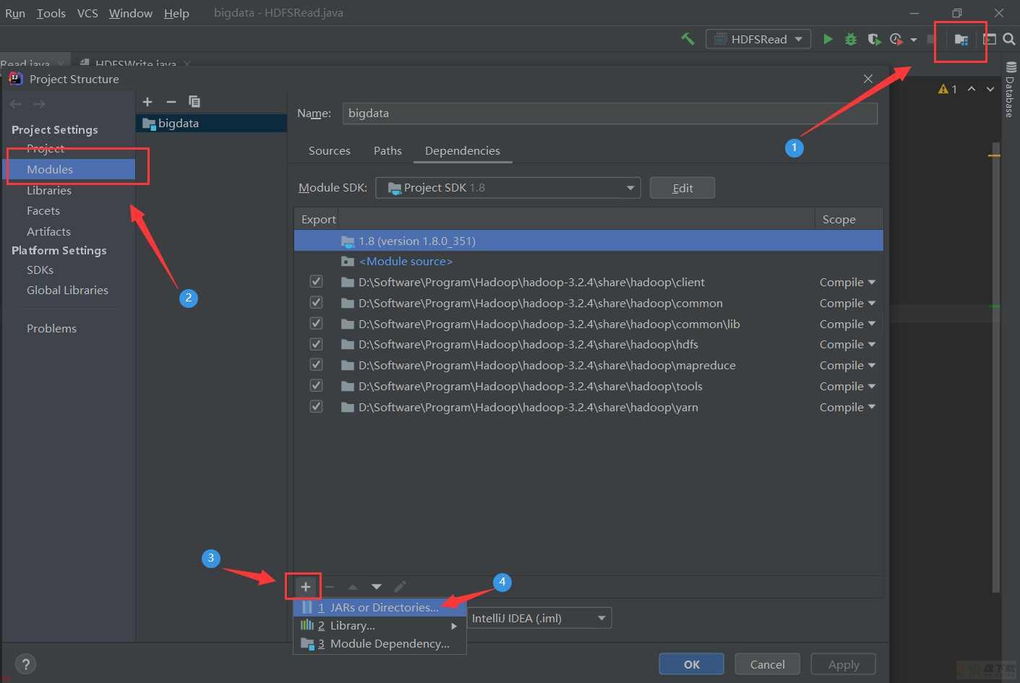
Task: Open help question mark button
Action: click(x=25, y=664)
